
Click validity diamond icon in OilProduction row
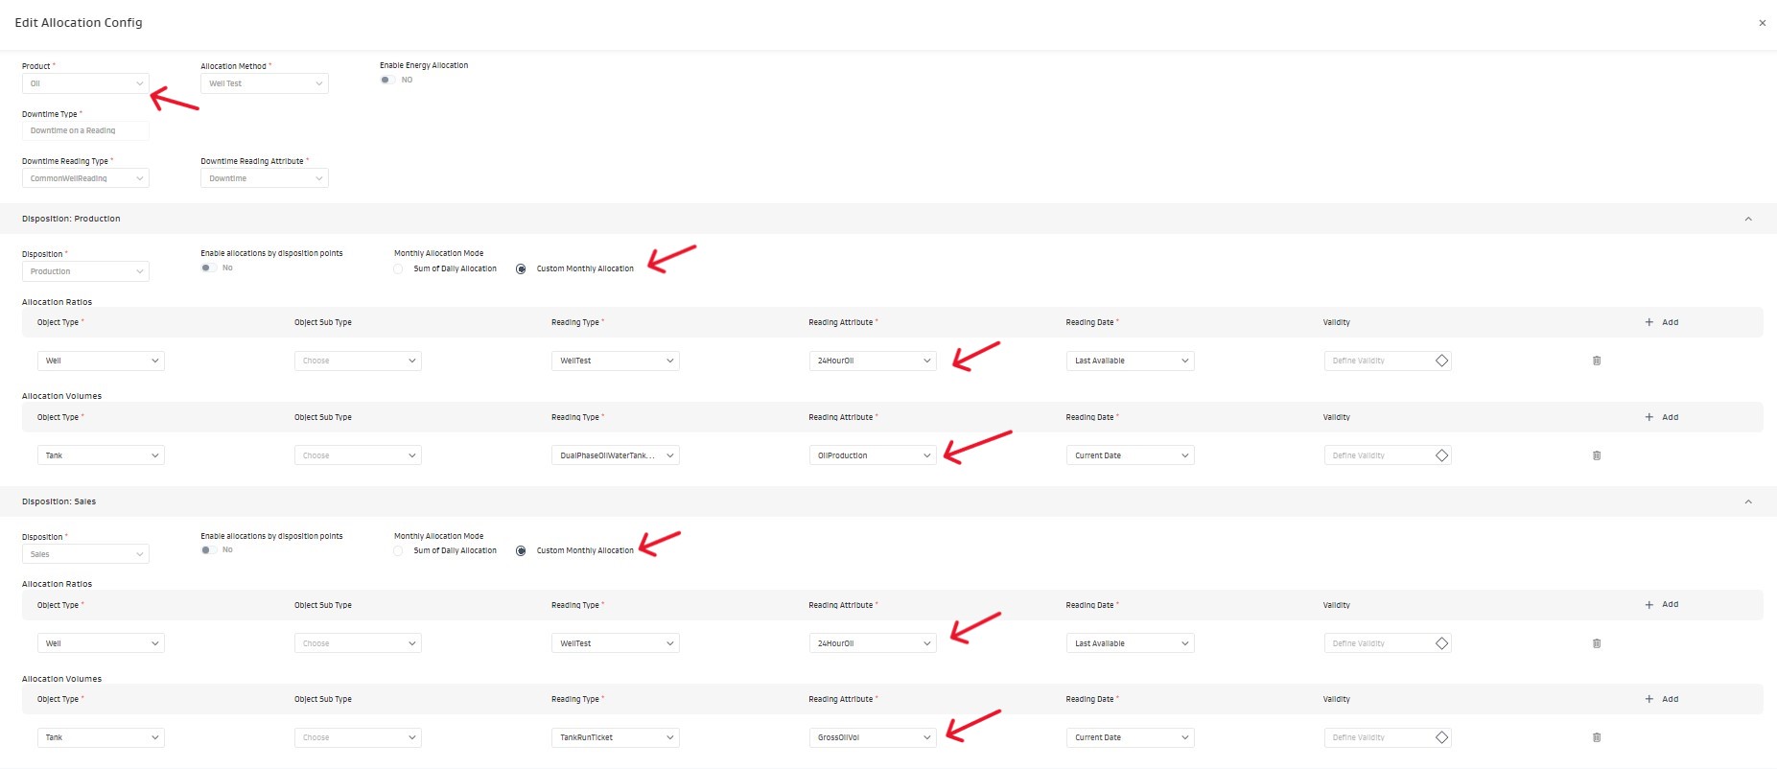pyautogui.click(x=1441, y=455)
